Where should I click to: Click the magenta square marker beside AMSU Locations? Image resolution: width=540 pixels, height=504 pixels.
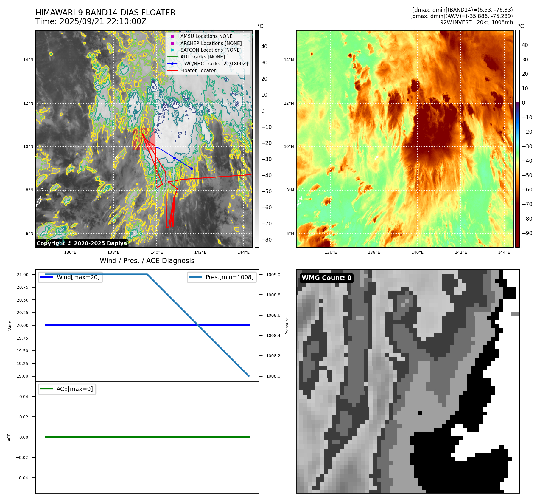(x=172, y=36)
